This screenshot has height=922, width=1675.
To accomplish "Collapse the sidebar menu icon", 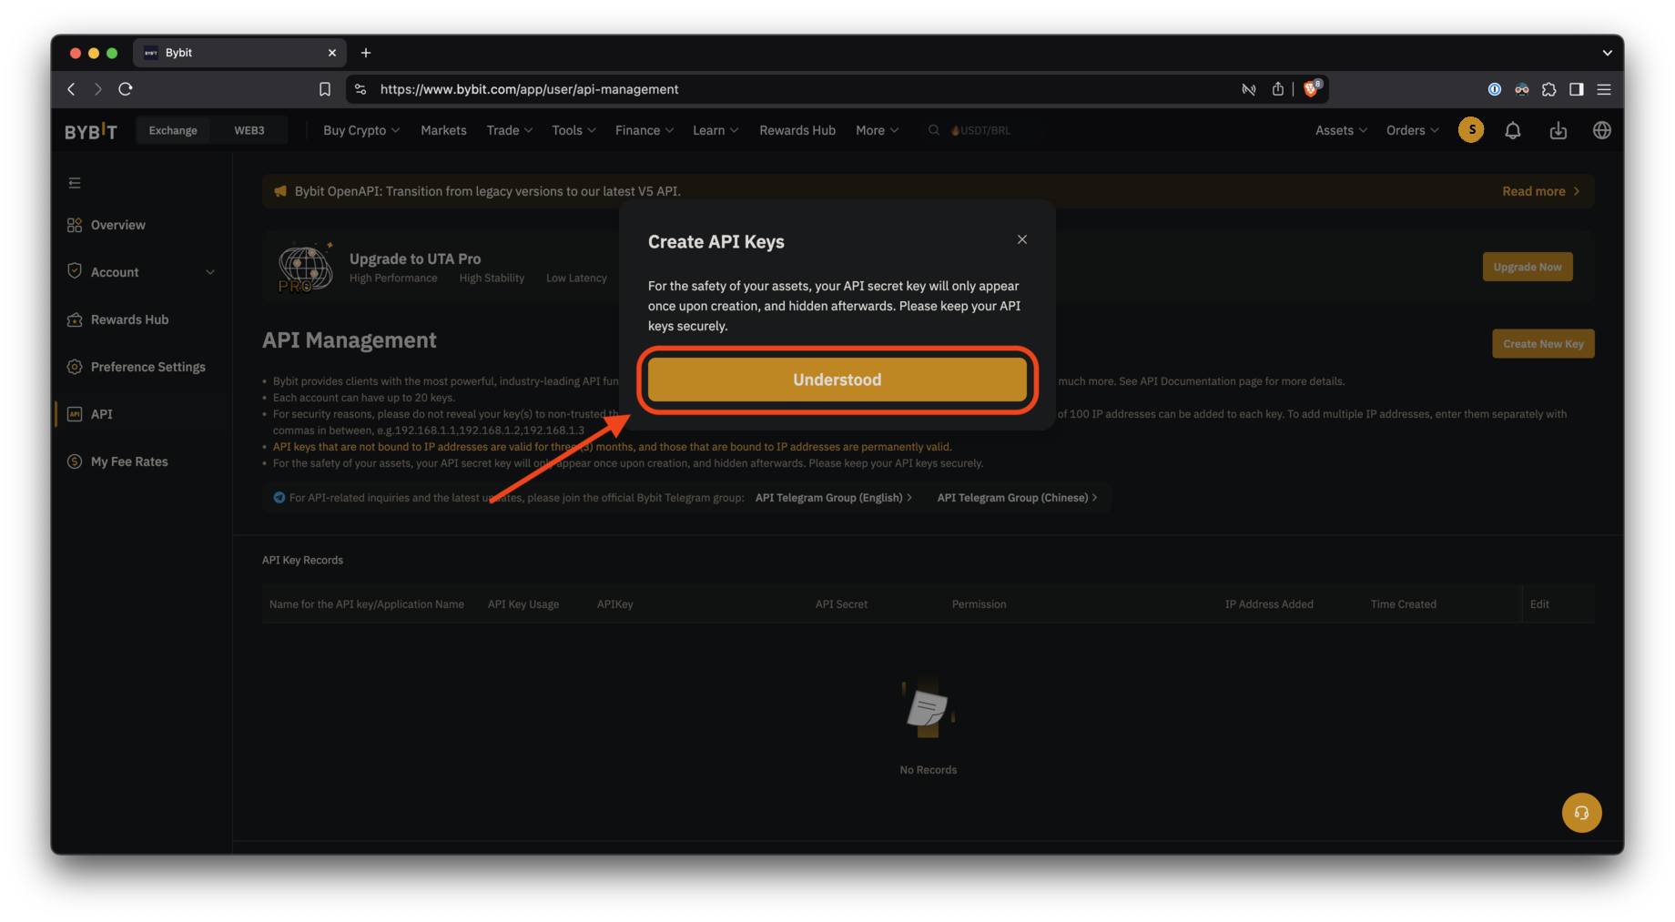I will pyautogui.click(x=75, y=183).
